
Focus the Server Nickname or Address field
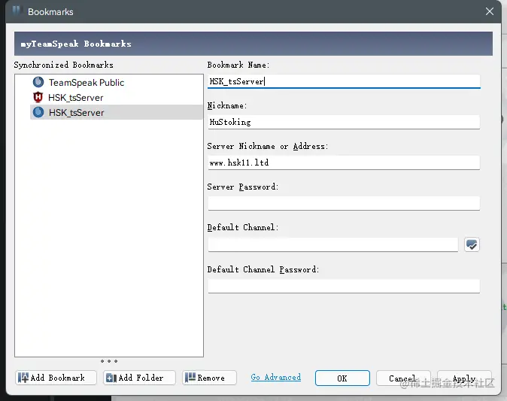(x=344, y=163)
